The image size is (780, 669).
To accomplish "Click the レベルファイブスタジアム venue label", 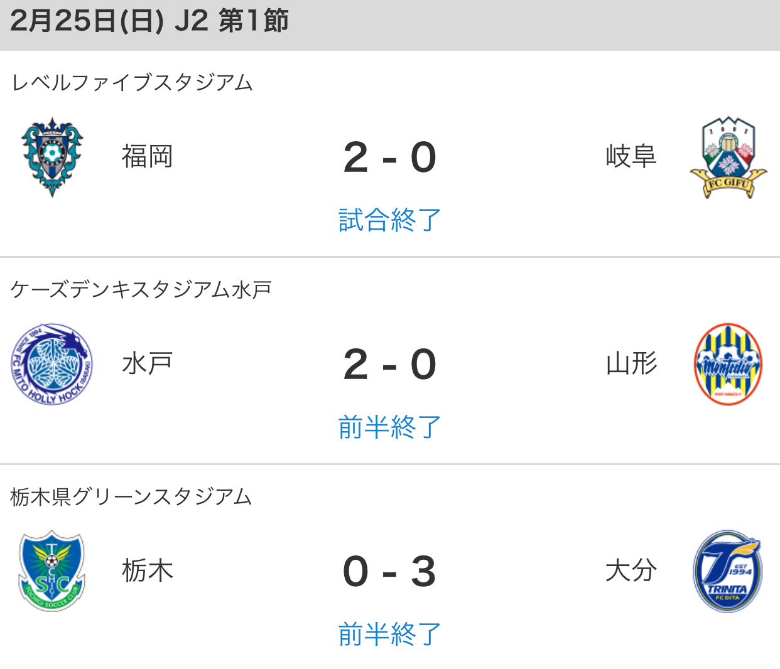I will coord(132,82).
